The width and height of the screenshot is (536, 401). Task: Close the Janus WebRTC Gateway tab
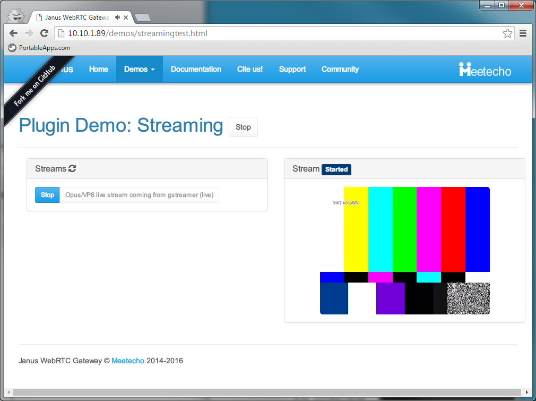pyautogui.click(x=126, y=17)
